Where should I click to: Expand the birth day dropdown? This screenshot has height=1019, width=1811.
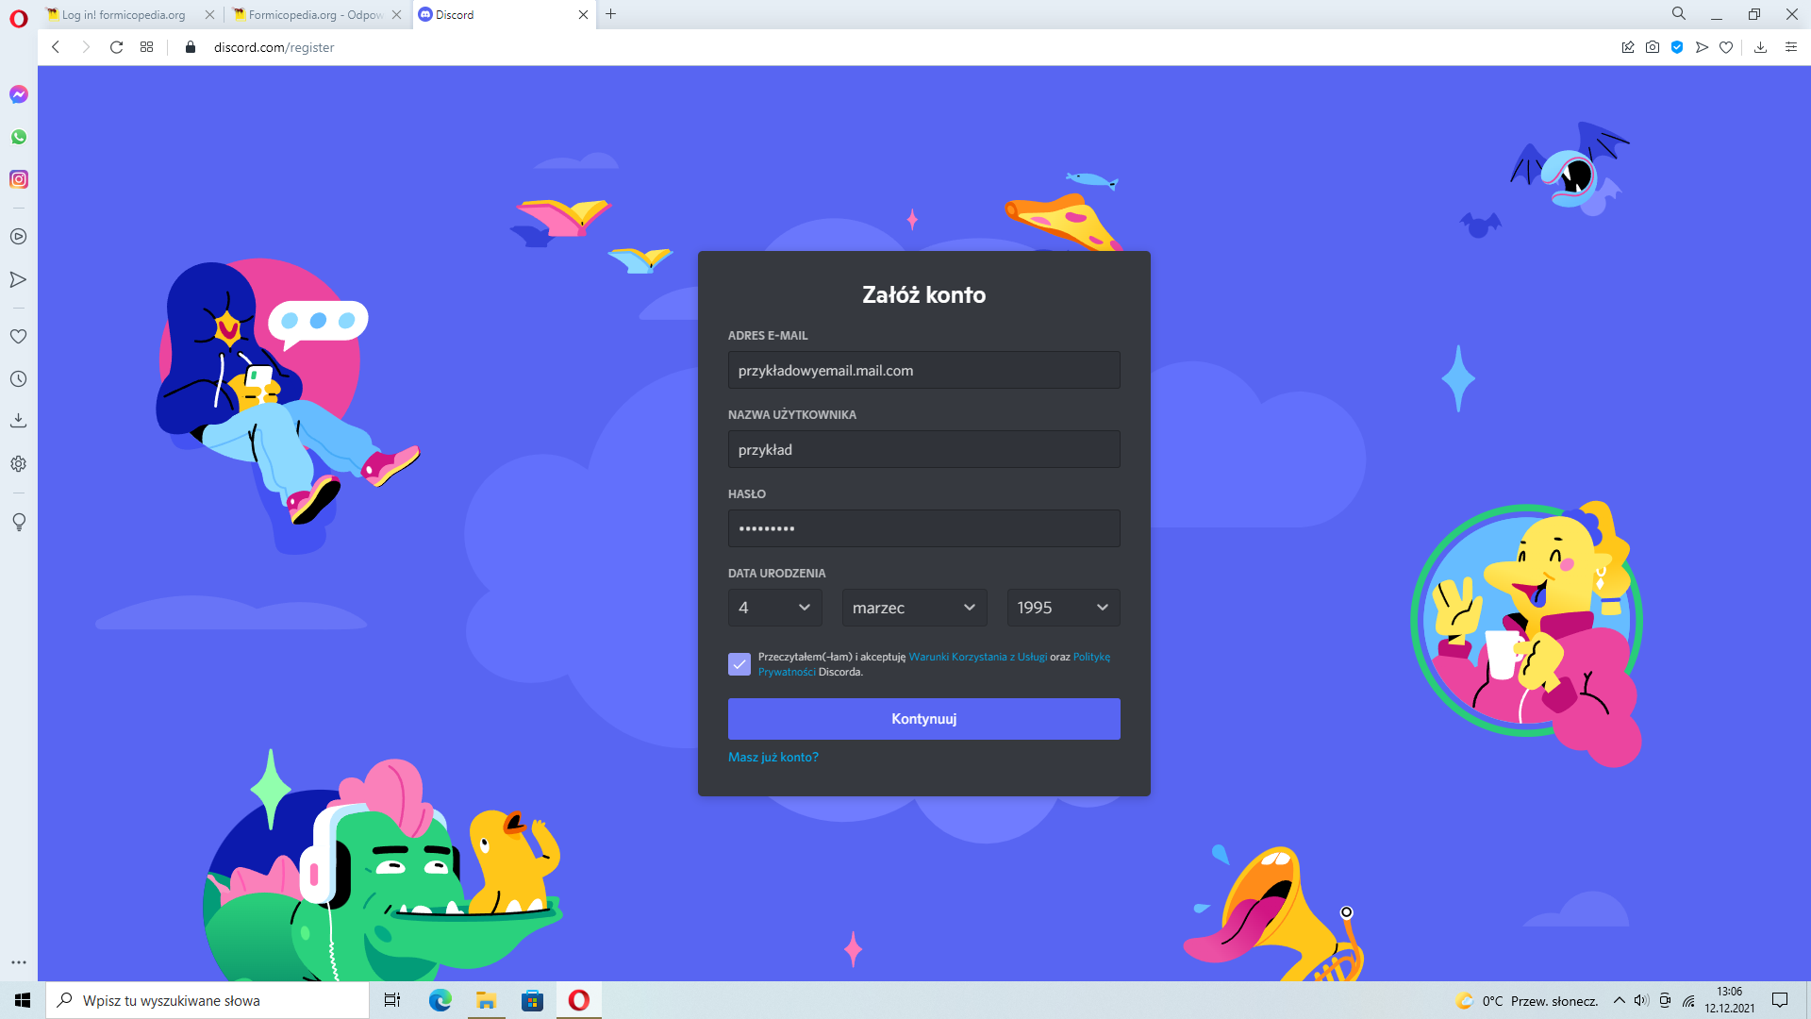click(774, 608)
